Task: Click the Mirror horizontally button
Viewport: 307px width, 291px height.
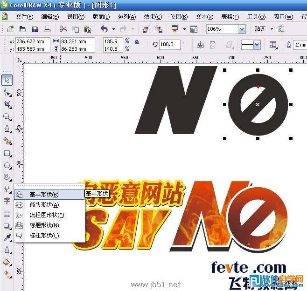Action: point(200,45)
